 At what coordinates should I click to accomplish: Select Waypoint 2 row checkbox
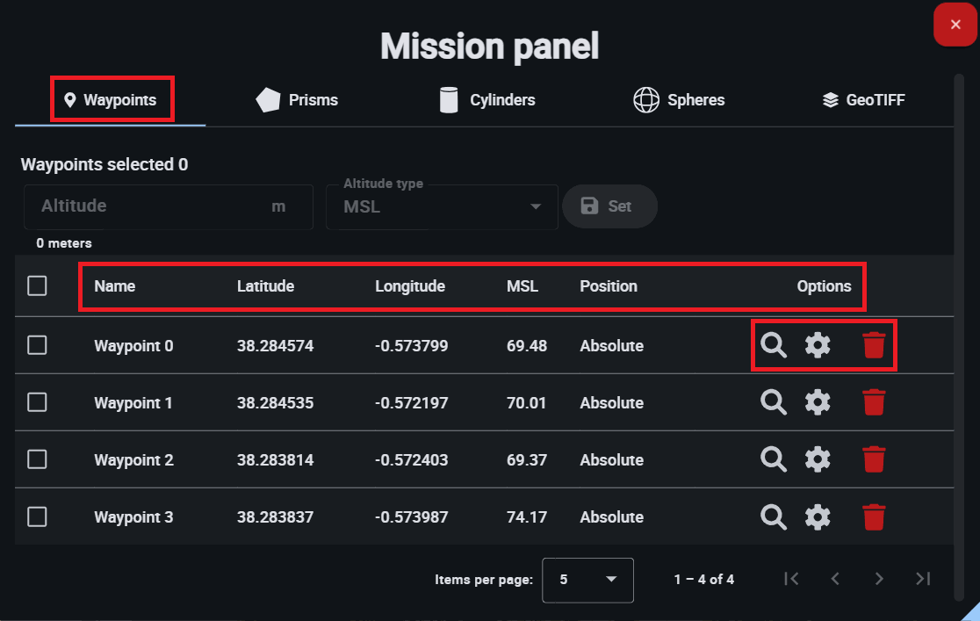point(37,459)
